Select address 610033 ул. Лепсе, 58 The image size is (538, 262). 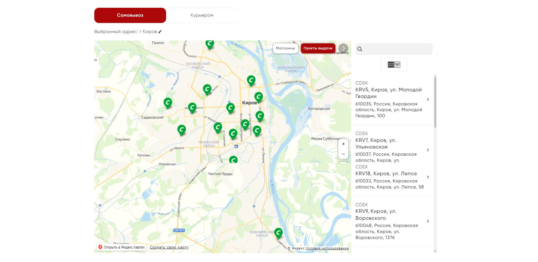389,184
